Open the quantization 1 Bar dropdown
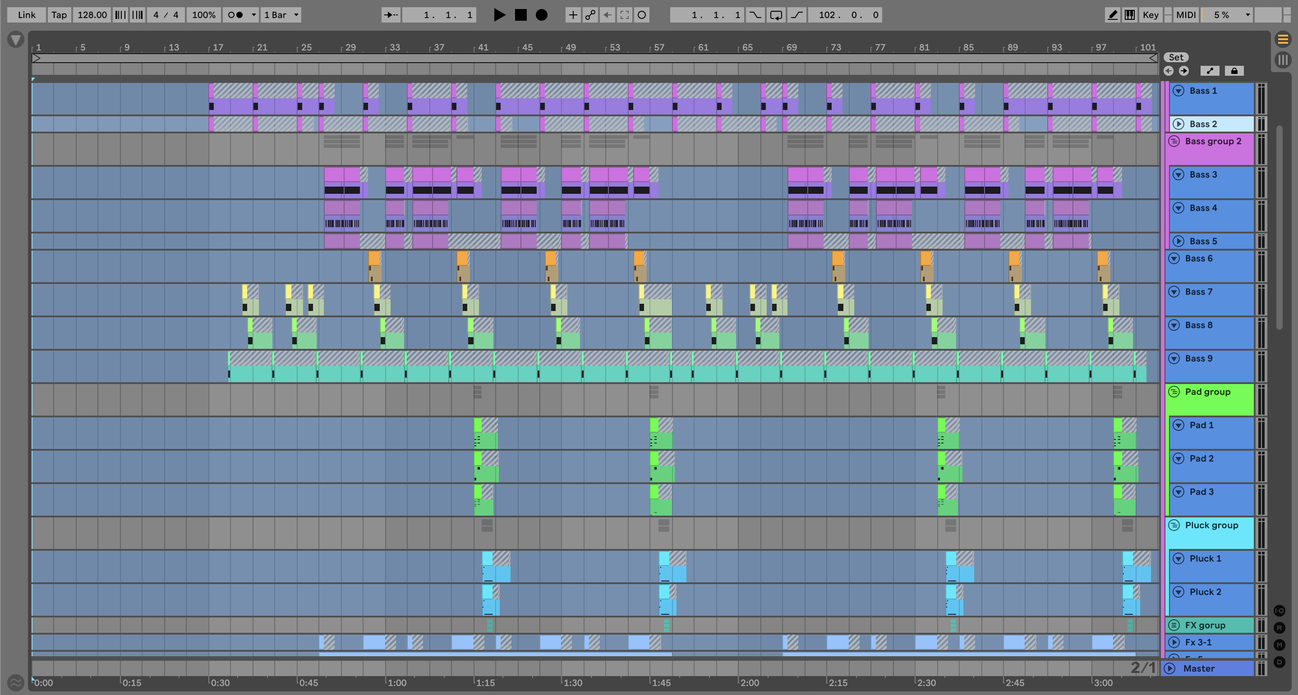Screen dimensions: 1298x695 [281, 14]
